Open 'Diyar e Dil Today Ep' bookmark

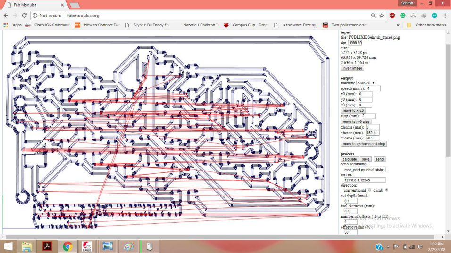coord(147,25)
